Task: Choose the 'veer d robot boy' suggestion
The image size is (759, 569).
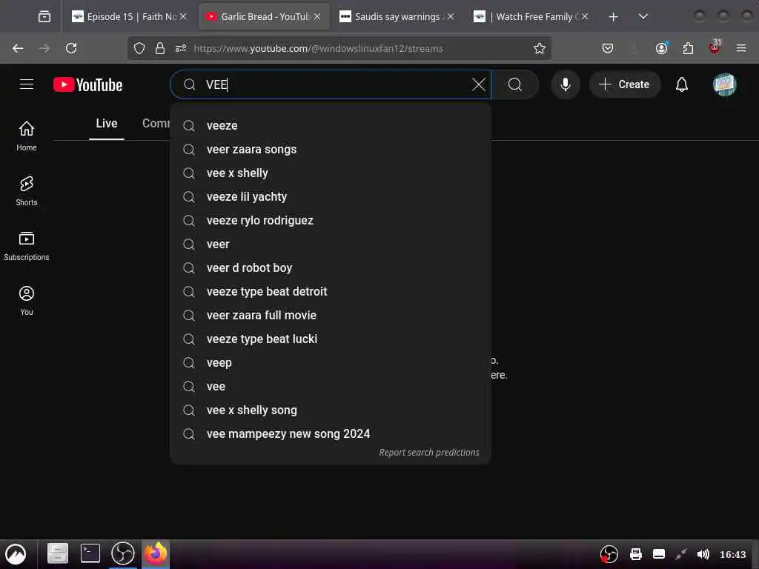Action: (331, 267)
